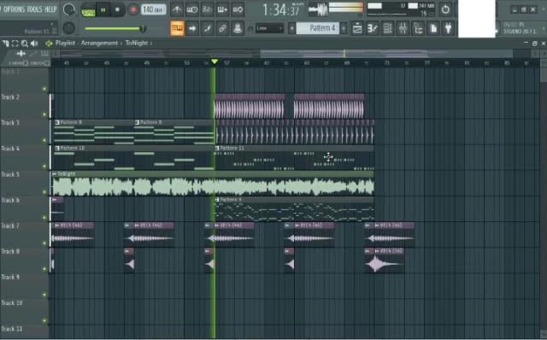This screenshot has height=340, width=547.
Task: Click the green speaker icon before Playlist
Action: [x=49, y=44]
